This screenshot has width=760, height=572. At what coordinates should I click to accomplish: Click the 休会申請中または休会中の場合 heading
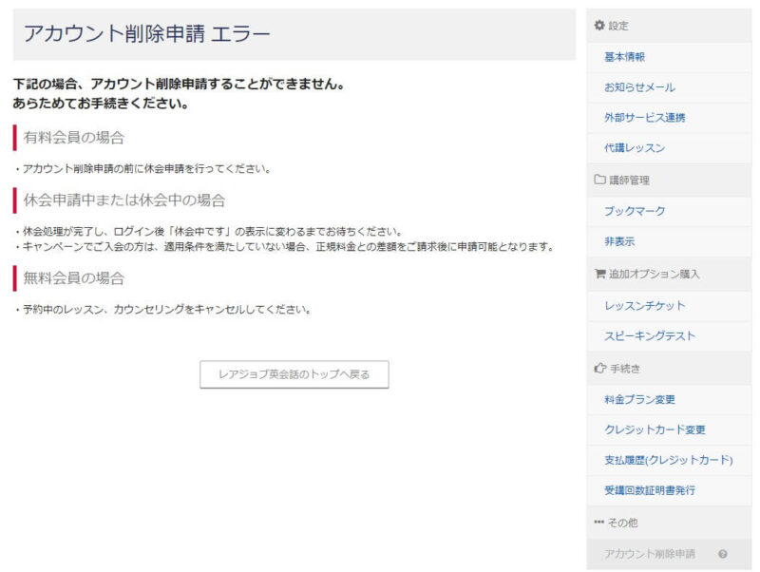124,200
